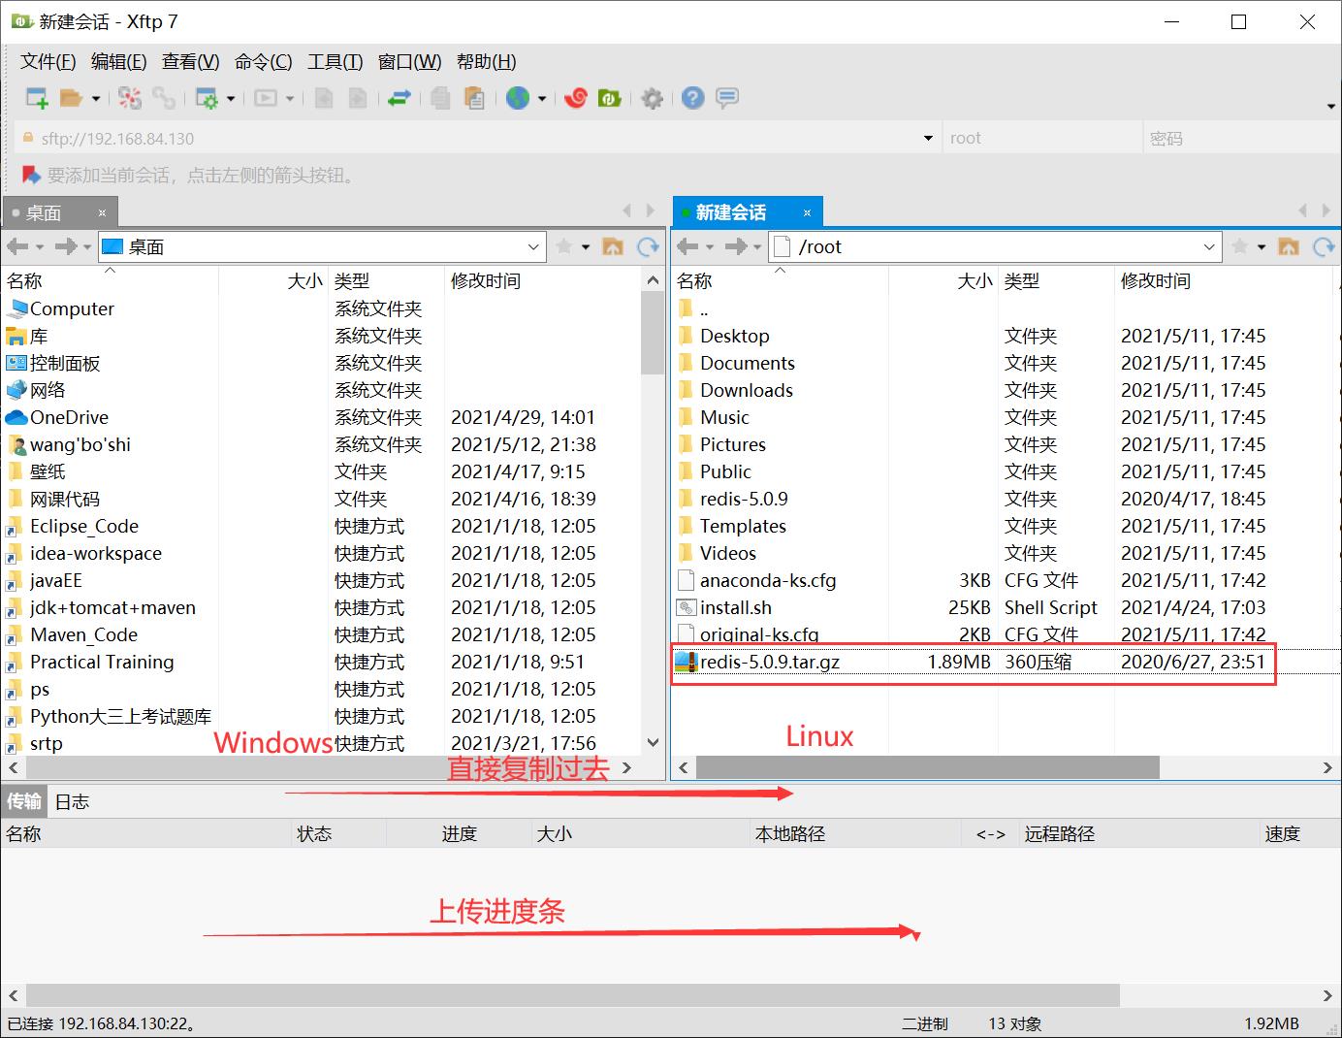The width and height of the screenshot is (1342, 1038).
Task: Open the 工具(T) menu
Action: (x=335, y=62)
